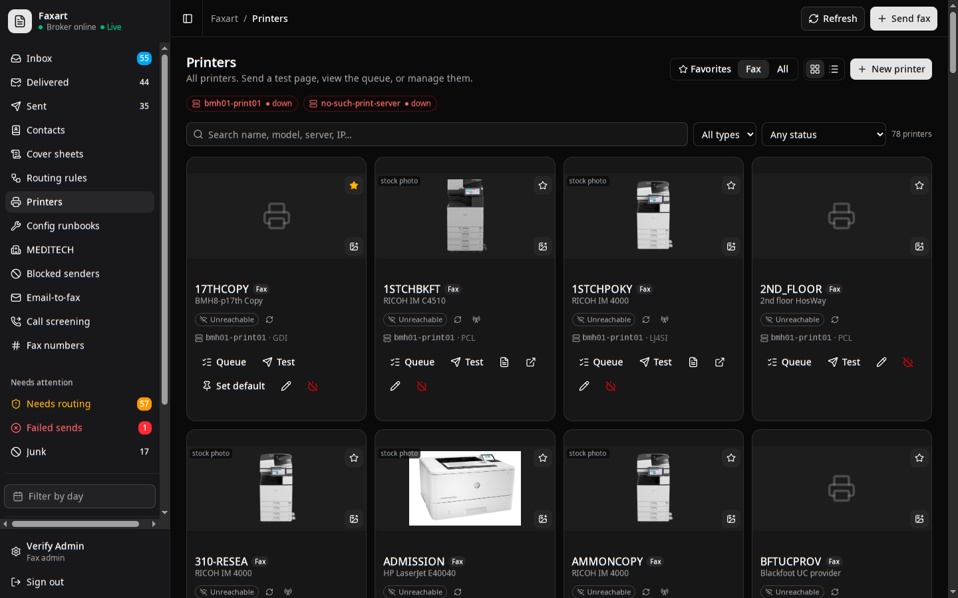958x598 pixels.
Task: Refresh status icon for 1STCHBKFT
Action: [458, 320]
